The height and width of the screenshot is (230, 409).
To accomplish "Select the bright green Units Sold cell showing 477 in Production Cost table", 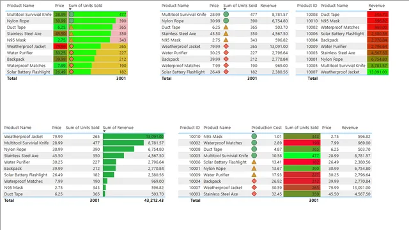I will pyautogui.click(x=302, y=156).
